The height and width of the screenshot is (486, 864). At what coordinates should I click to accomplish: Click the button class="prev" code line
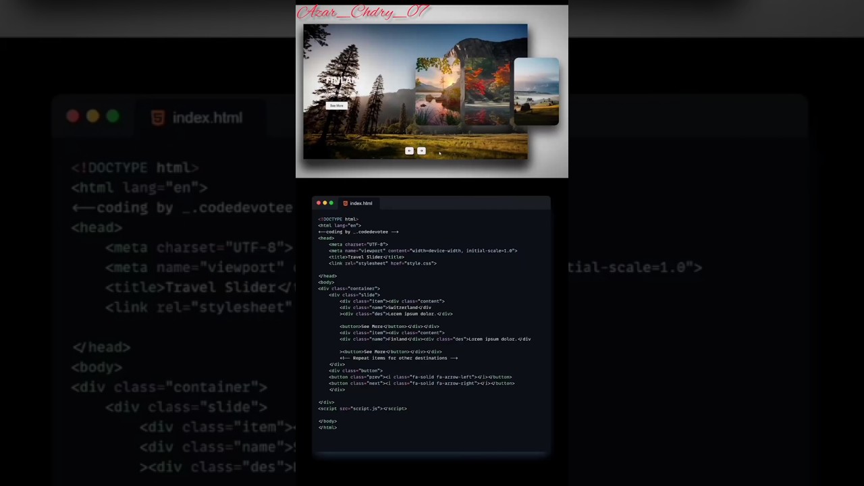(x=421, y=377)
